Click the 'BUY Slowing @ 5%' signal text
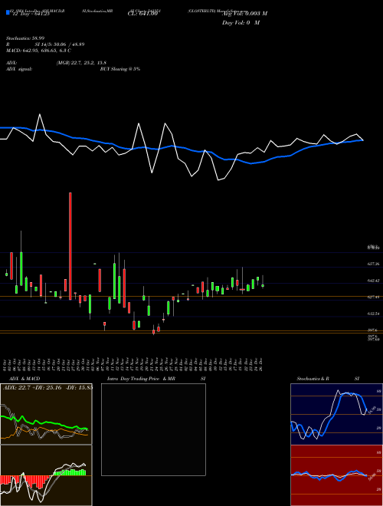 120,69
